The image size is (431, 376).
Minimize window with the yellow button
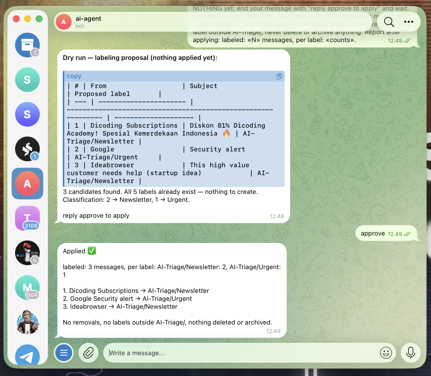coord(28,19)
